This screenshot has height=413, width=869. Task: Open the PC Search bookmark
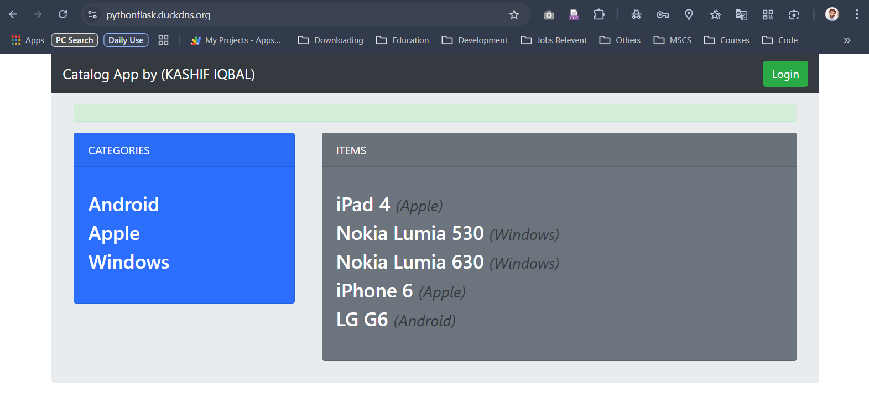pos(75,40)
